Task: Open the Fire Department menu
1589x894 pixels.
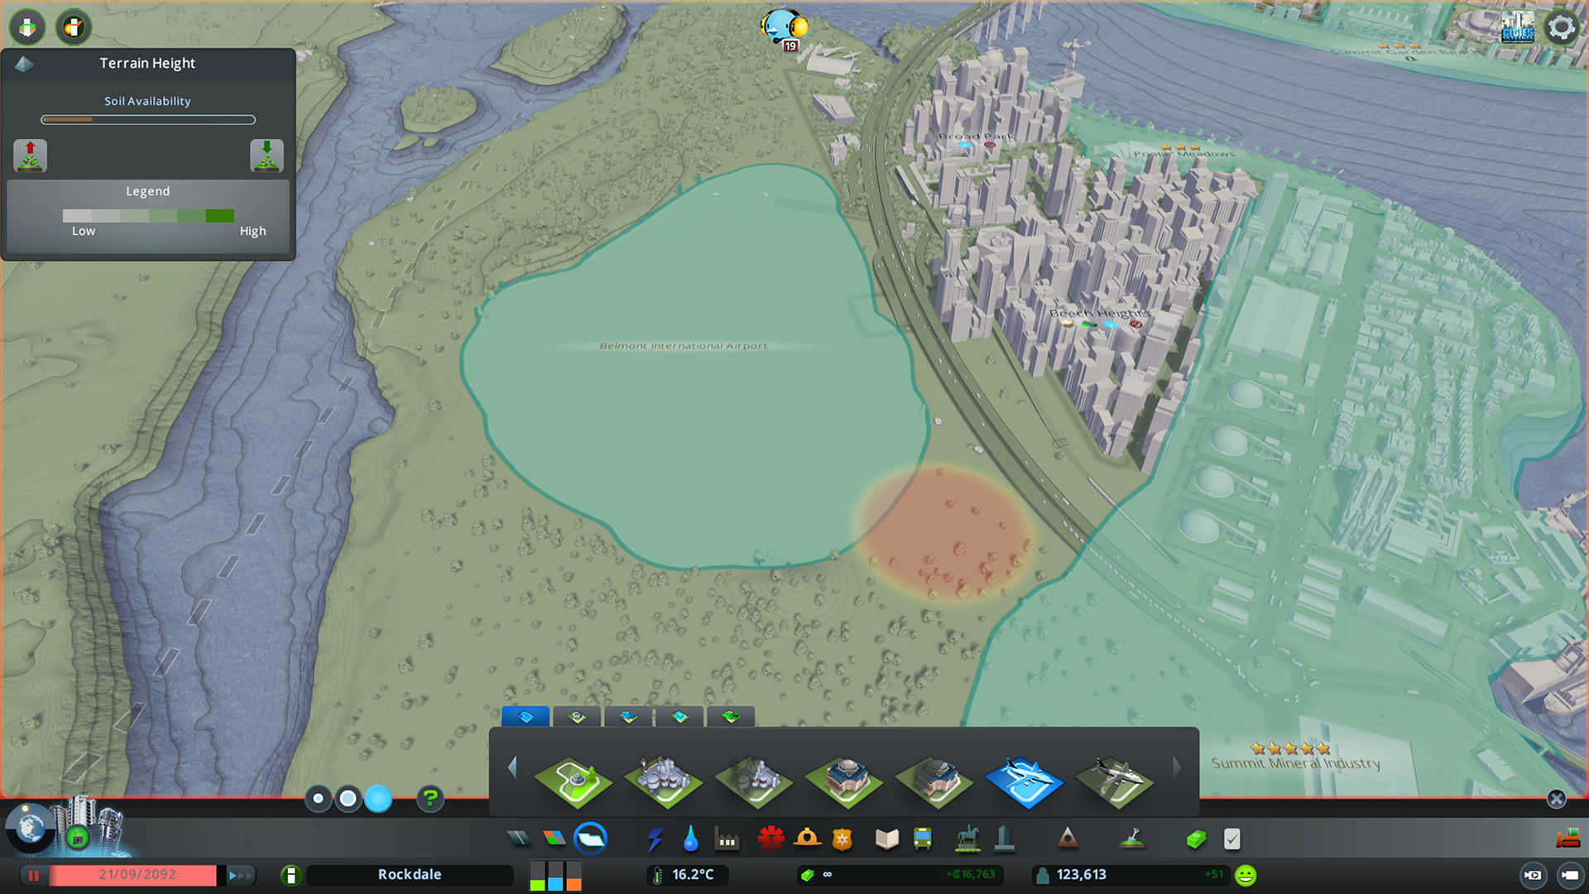Action: click(807, 839)
